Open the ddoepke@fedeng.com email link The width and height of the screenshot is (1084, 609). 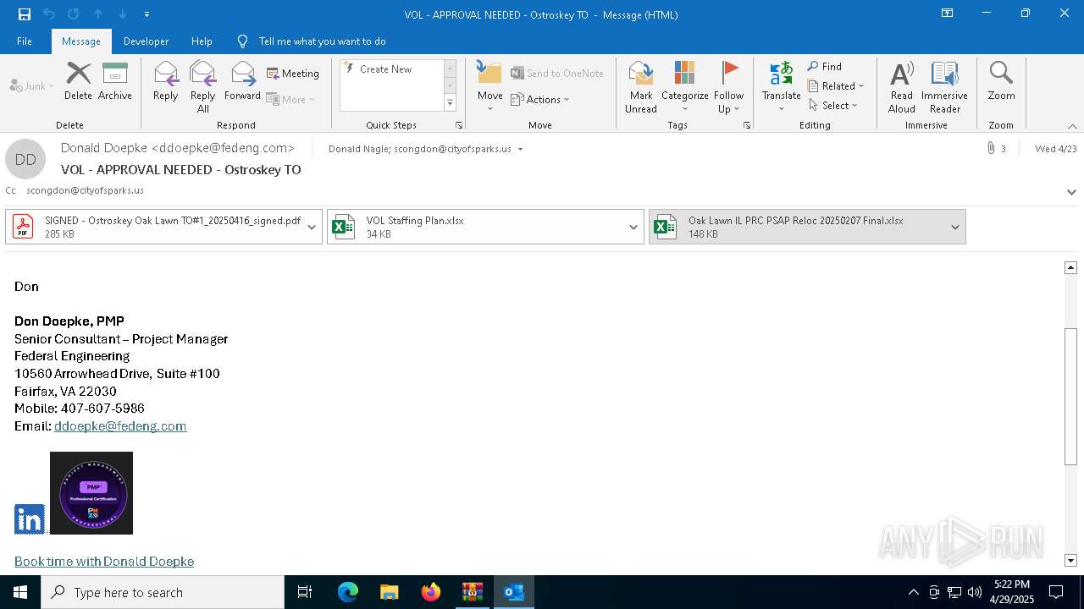click(120, 426)
